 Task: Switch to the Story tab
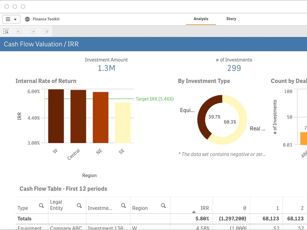click(231, 19)
